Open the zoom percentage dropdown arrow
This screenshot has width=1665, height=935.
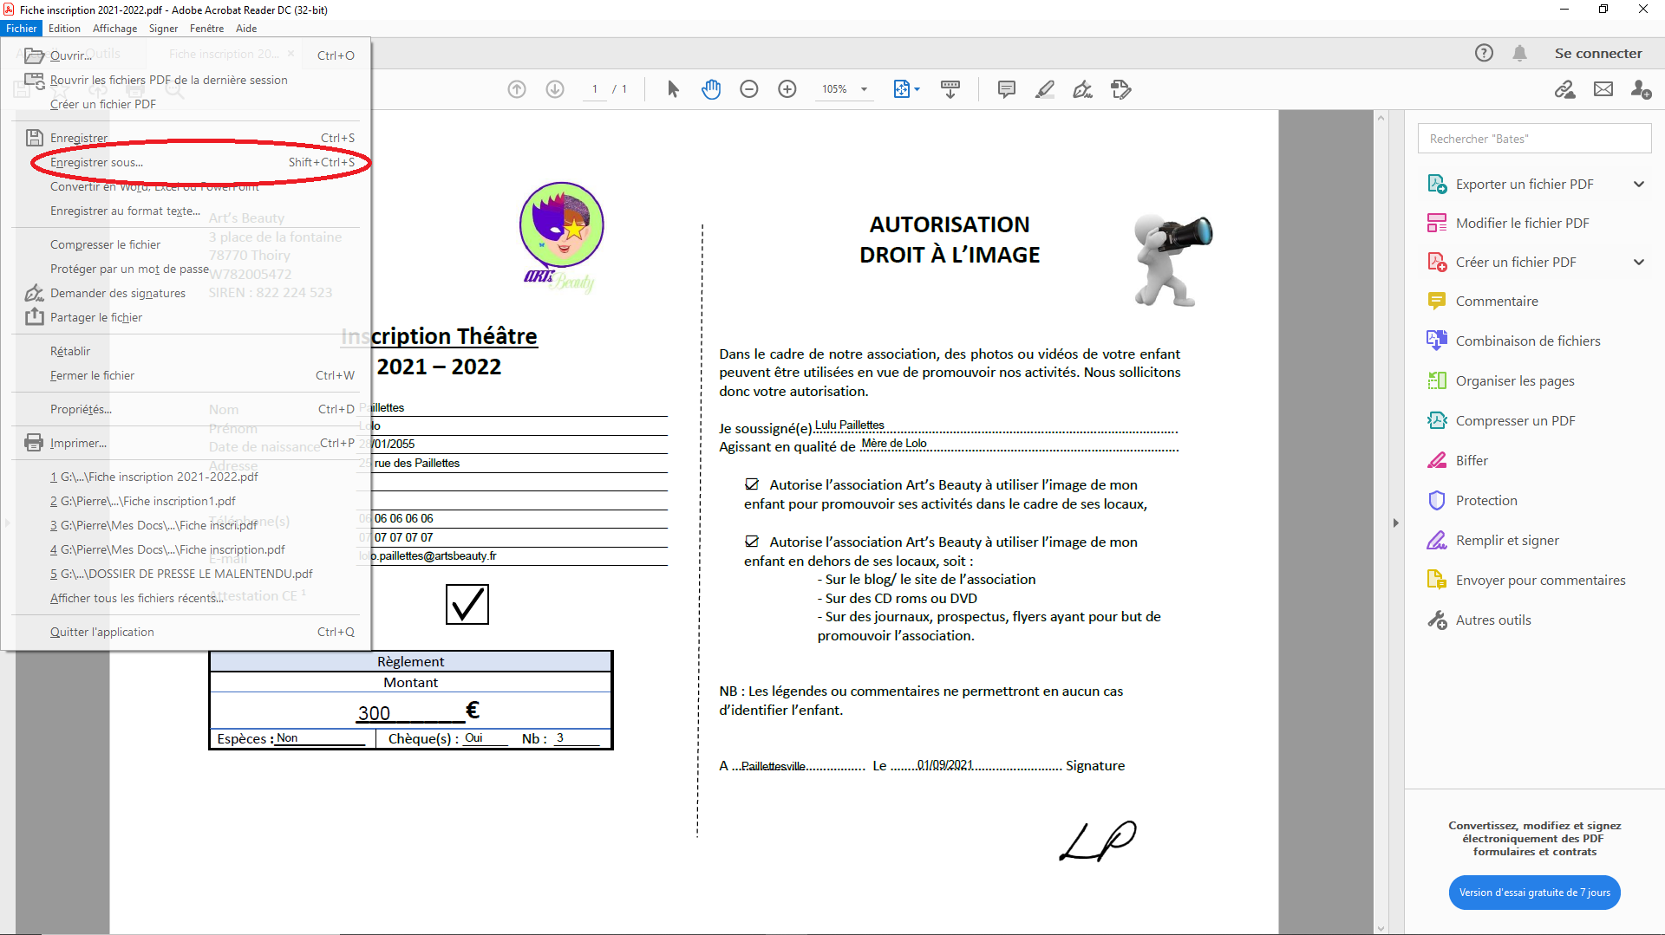coord(864,89)
